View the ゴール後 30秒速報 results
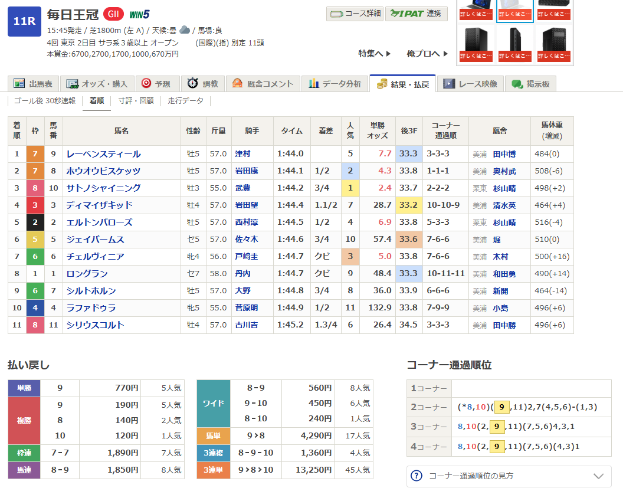The width and height of the screenshot is (623, 488). (45, 101)
